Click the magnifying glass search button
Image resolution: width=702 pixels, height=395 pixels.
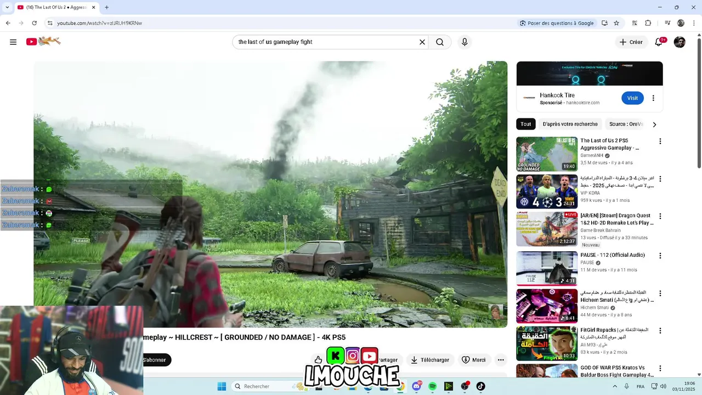(x=440, y=42)
